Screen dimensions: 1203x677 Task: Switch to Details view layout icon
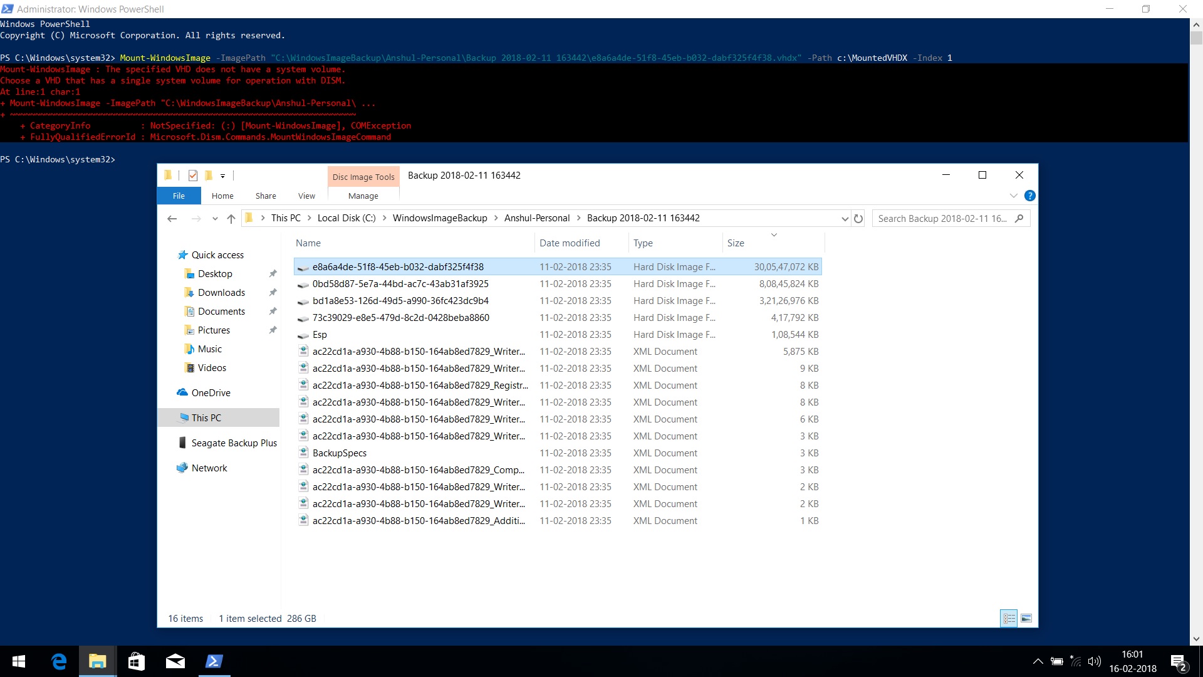(1009, 618)
